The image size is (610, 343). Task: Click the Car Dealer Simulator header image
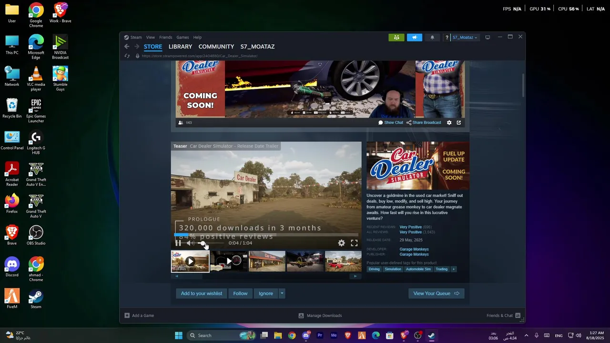[x=417, y=166]
